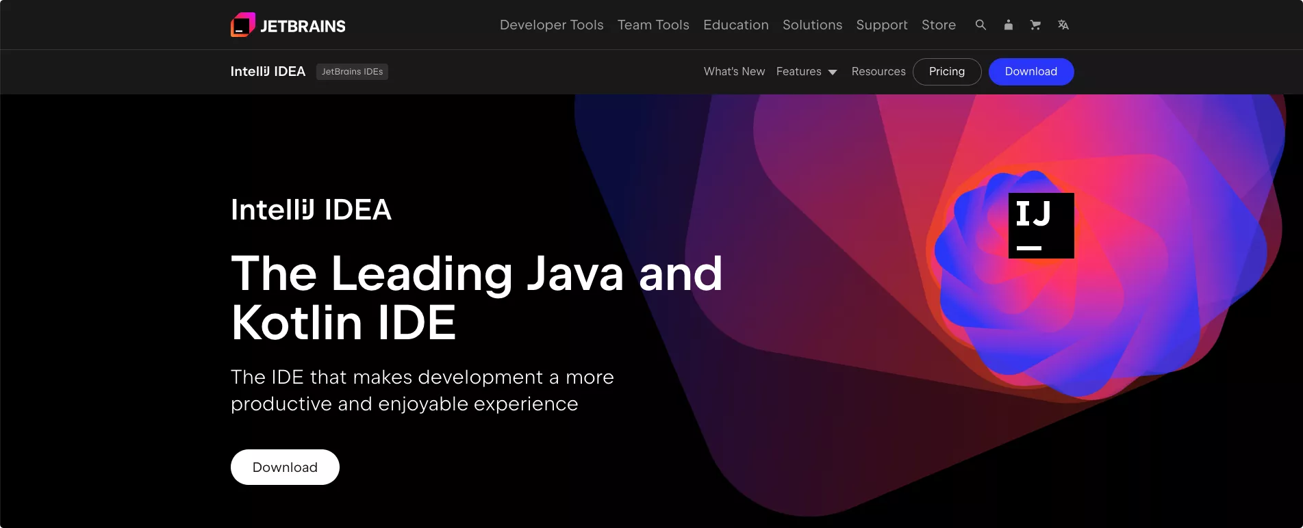Click the JetBrains logo in the header

(288, 25)
